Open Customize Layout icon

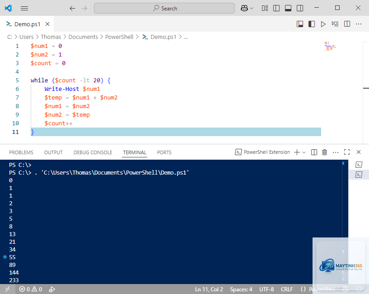click(265, 8)
